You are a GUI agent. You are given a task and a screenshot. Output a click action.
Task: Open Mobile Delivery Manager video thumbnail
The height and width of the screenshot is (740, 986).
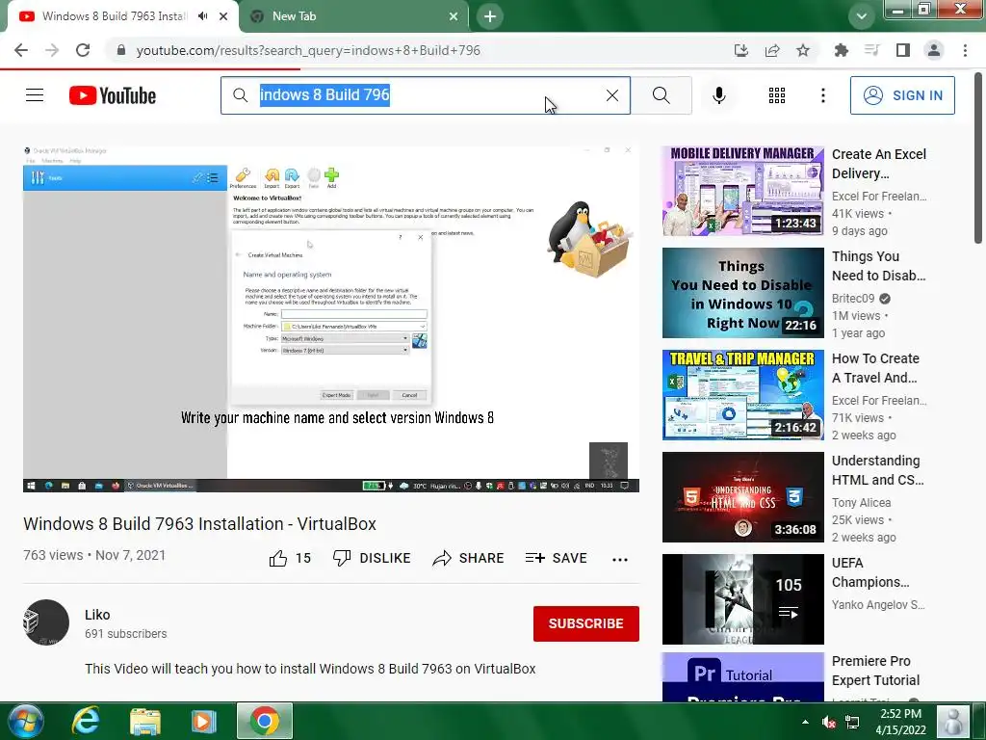click(x=742, y=191)
